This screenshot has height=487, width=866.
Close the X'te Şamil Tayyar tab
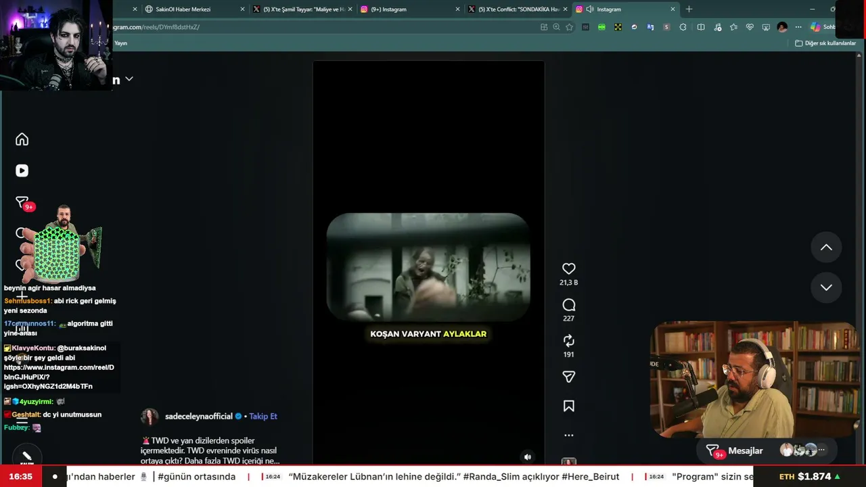(x=350, y=9)
